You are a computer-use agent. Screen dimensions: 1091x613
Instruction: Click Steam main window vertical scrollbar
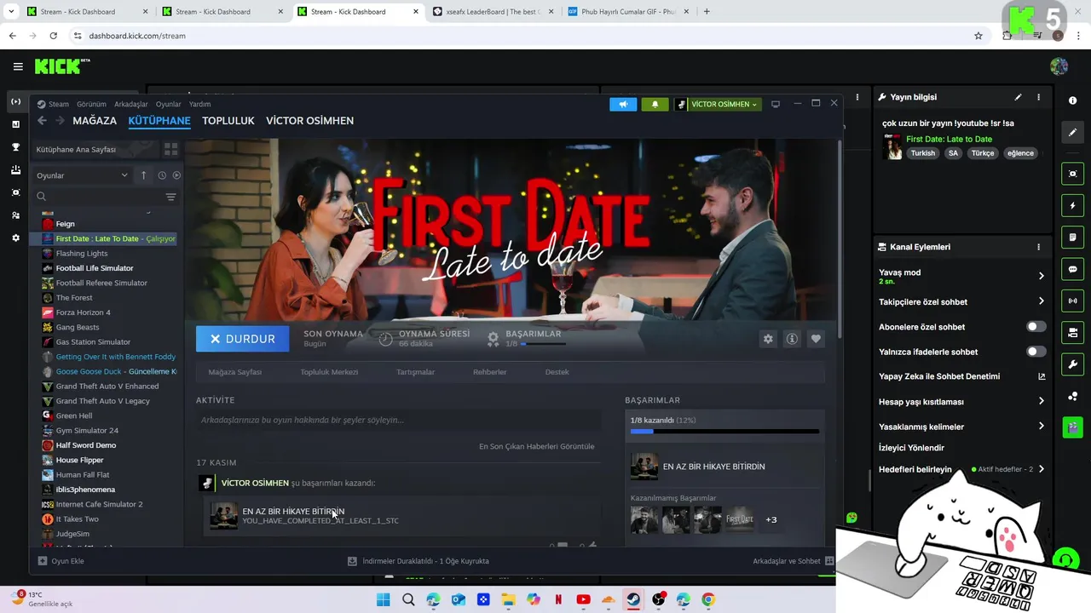[839, 238]
